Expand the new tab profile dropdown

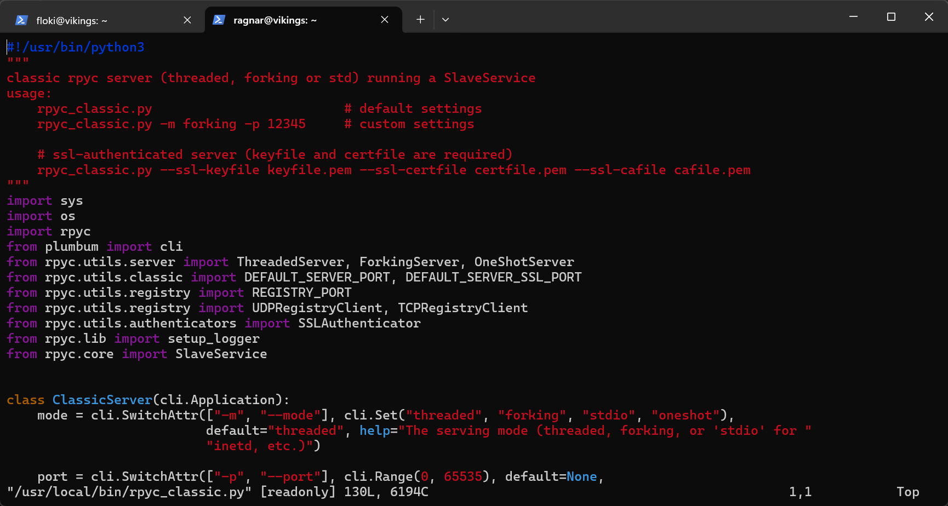click(x=446, y=20)
